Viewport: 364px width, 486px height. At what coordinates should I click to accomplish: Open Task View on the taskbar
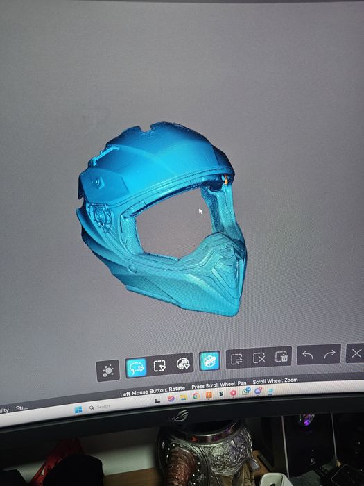[157, 401]
